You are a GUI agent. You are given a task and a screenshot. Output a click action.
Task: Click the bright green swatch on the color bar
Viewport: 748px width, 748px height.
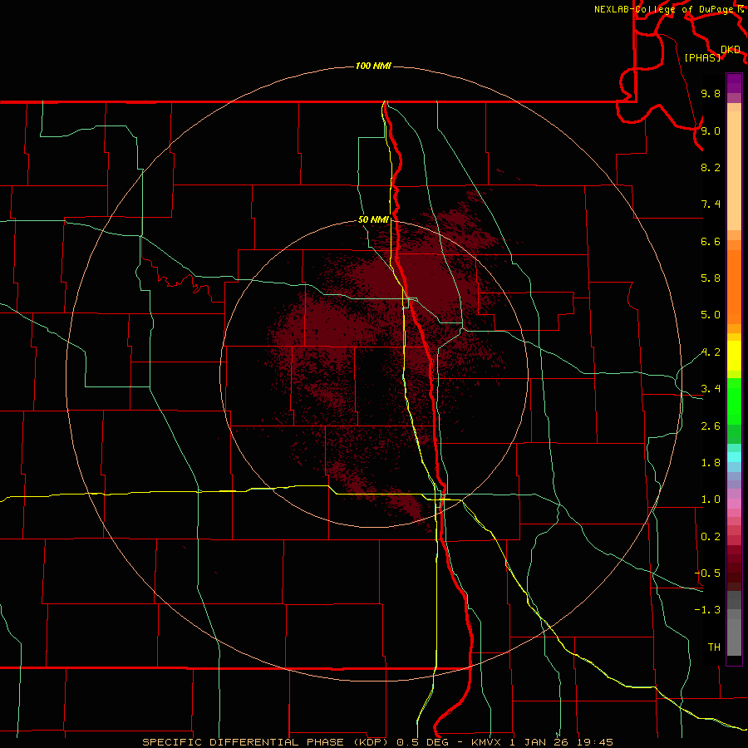coord(734,401)
